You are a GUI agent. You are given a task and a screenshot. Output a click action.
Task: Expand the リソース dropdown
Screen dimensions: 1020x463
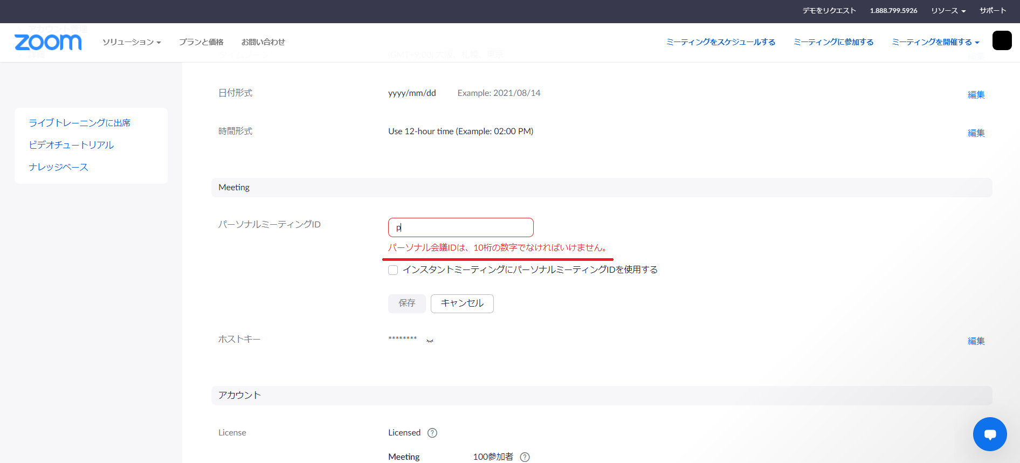(x=948, y=11)
